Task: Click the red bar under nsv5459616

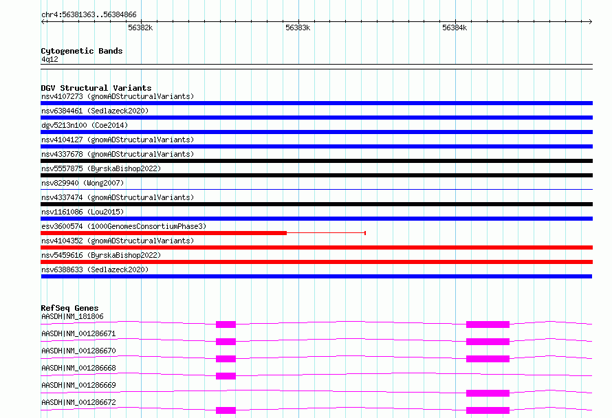Action: click(x=316, y=262)
